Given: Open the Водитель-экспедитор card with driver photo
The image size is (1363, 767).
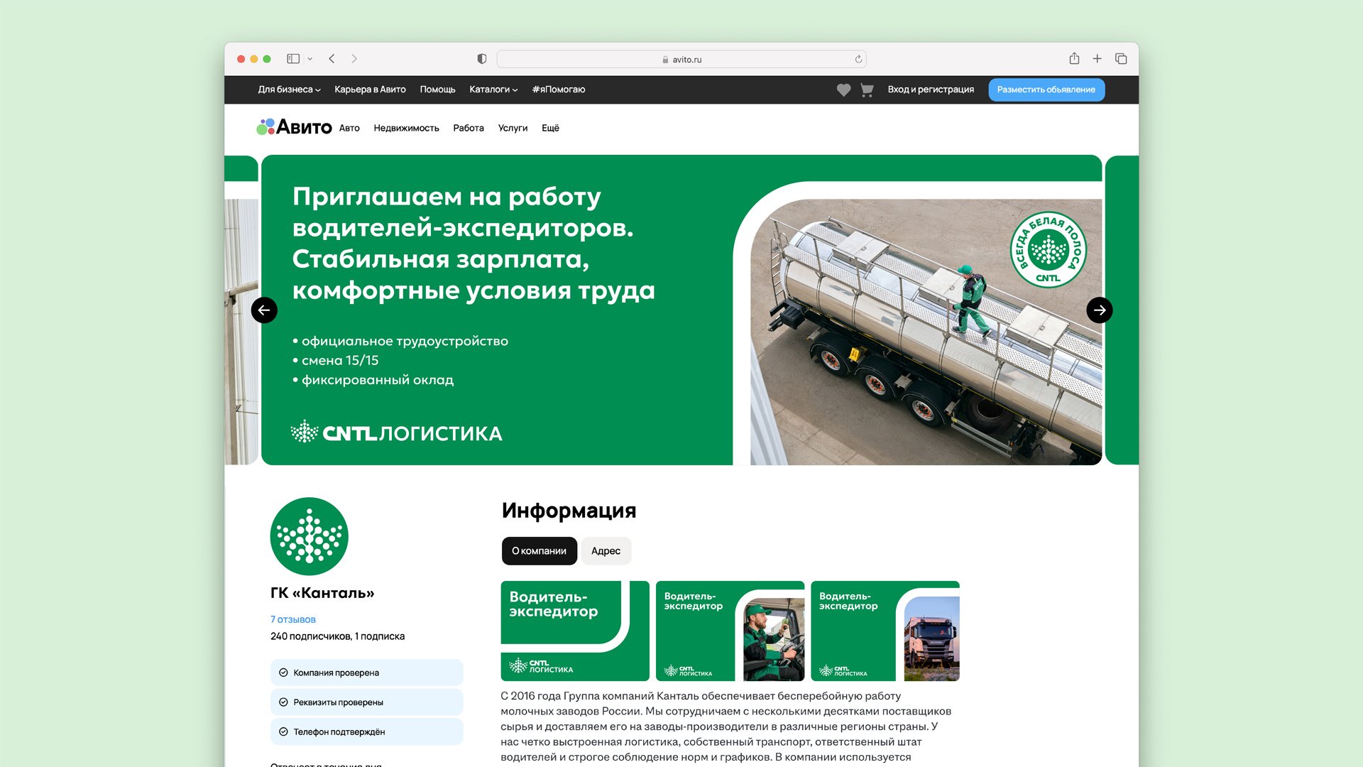Looking at the screenshot, I should 730,631.
